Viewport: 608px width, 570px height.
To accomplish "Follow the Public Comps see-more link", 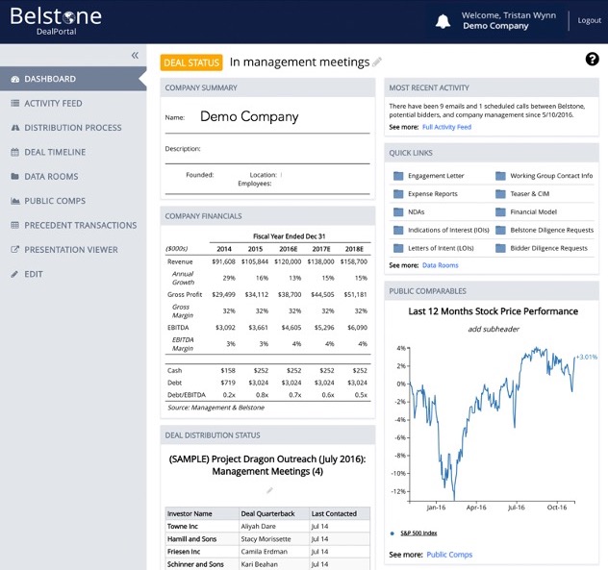I will tap(449, 555).
